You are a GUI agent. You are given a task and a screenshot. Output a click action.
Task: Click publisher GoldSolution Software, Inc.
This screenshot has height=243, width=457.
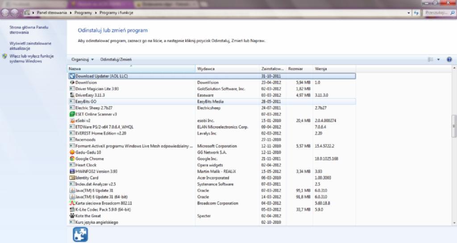coord(221,89)
